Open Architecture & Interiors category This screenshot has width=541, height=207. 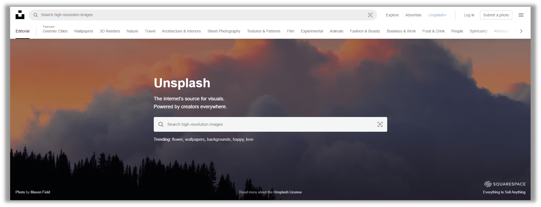coord(181,31)
